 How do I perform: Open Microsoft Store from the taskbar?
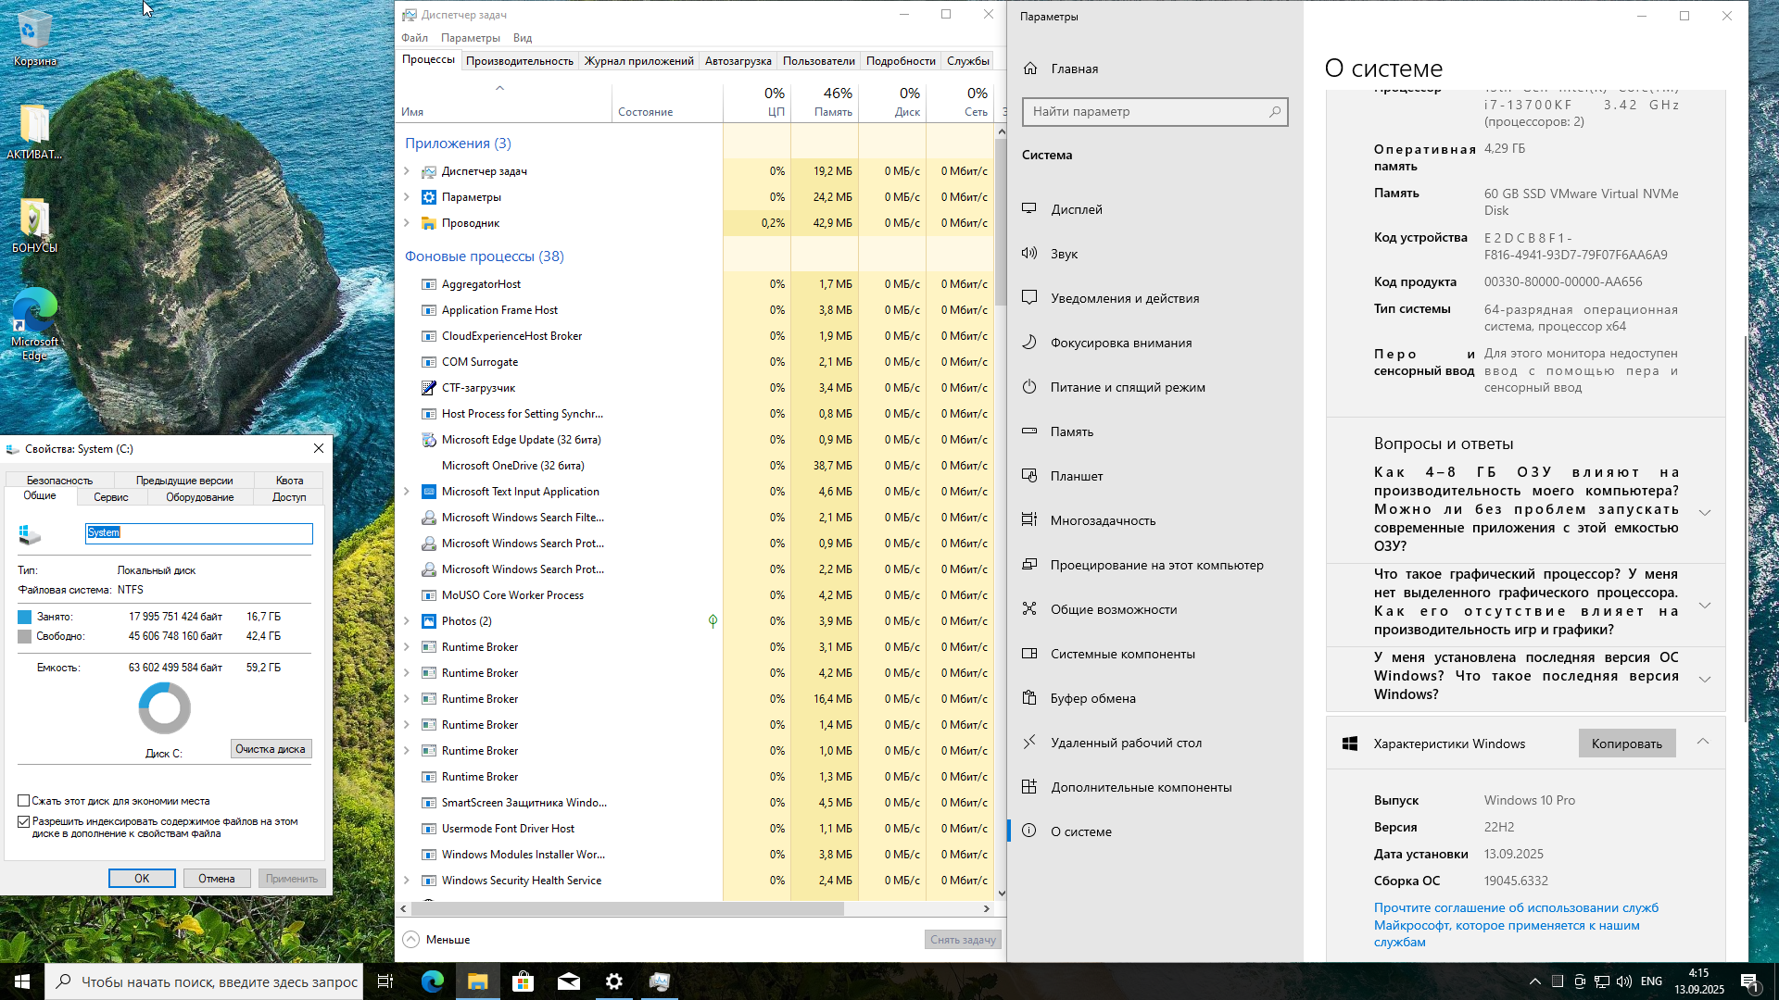tap(523, 981)
